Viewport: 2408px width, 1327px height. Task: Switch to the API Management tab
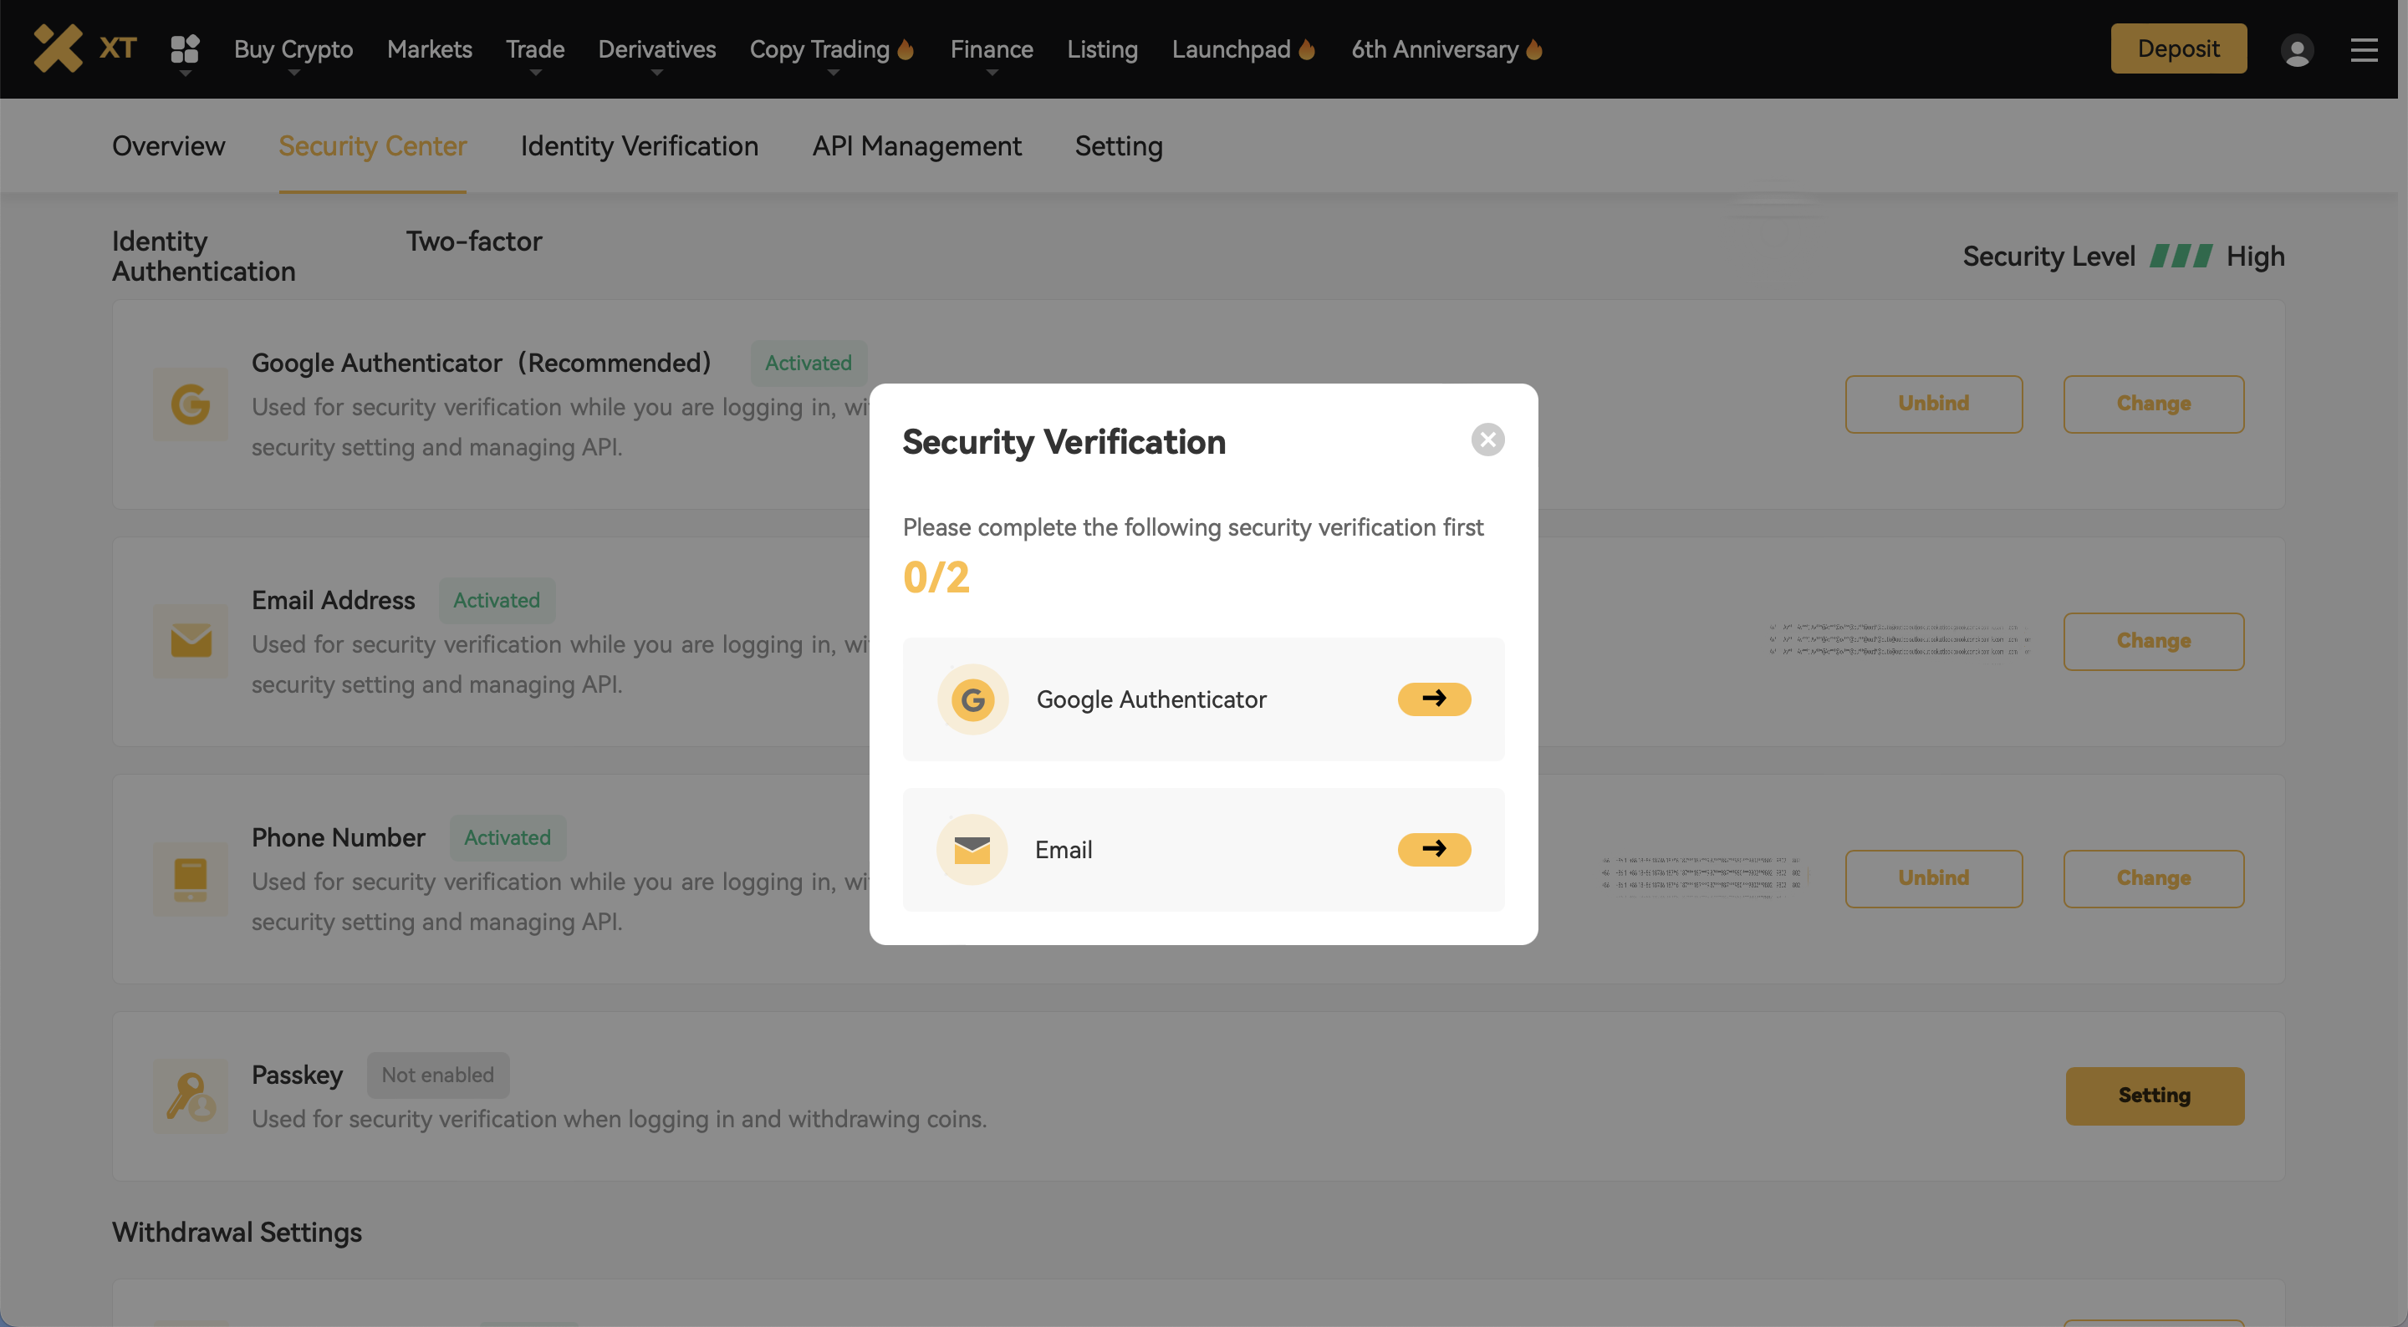916,147
